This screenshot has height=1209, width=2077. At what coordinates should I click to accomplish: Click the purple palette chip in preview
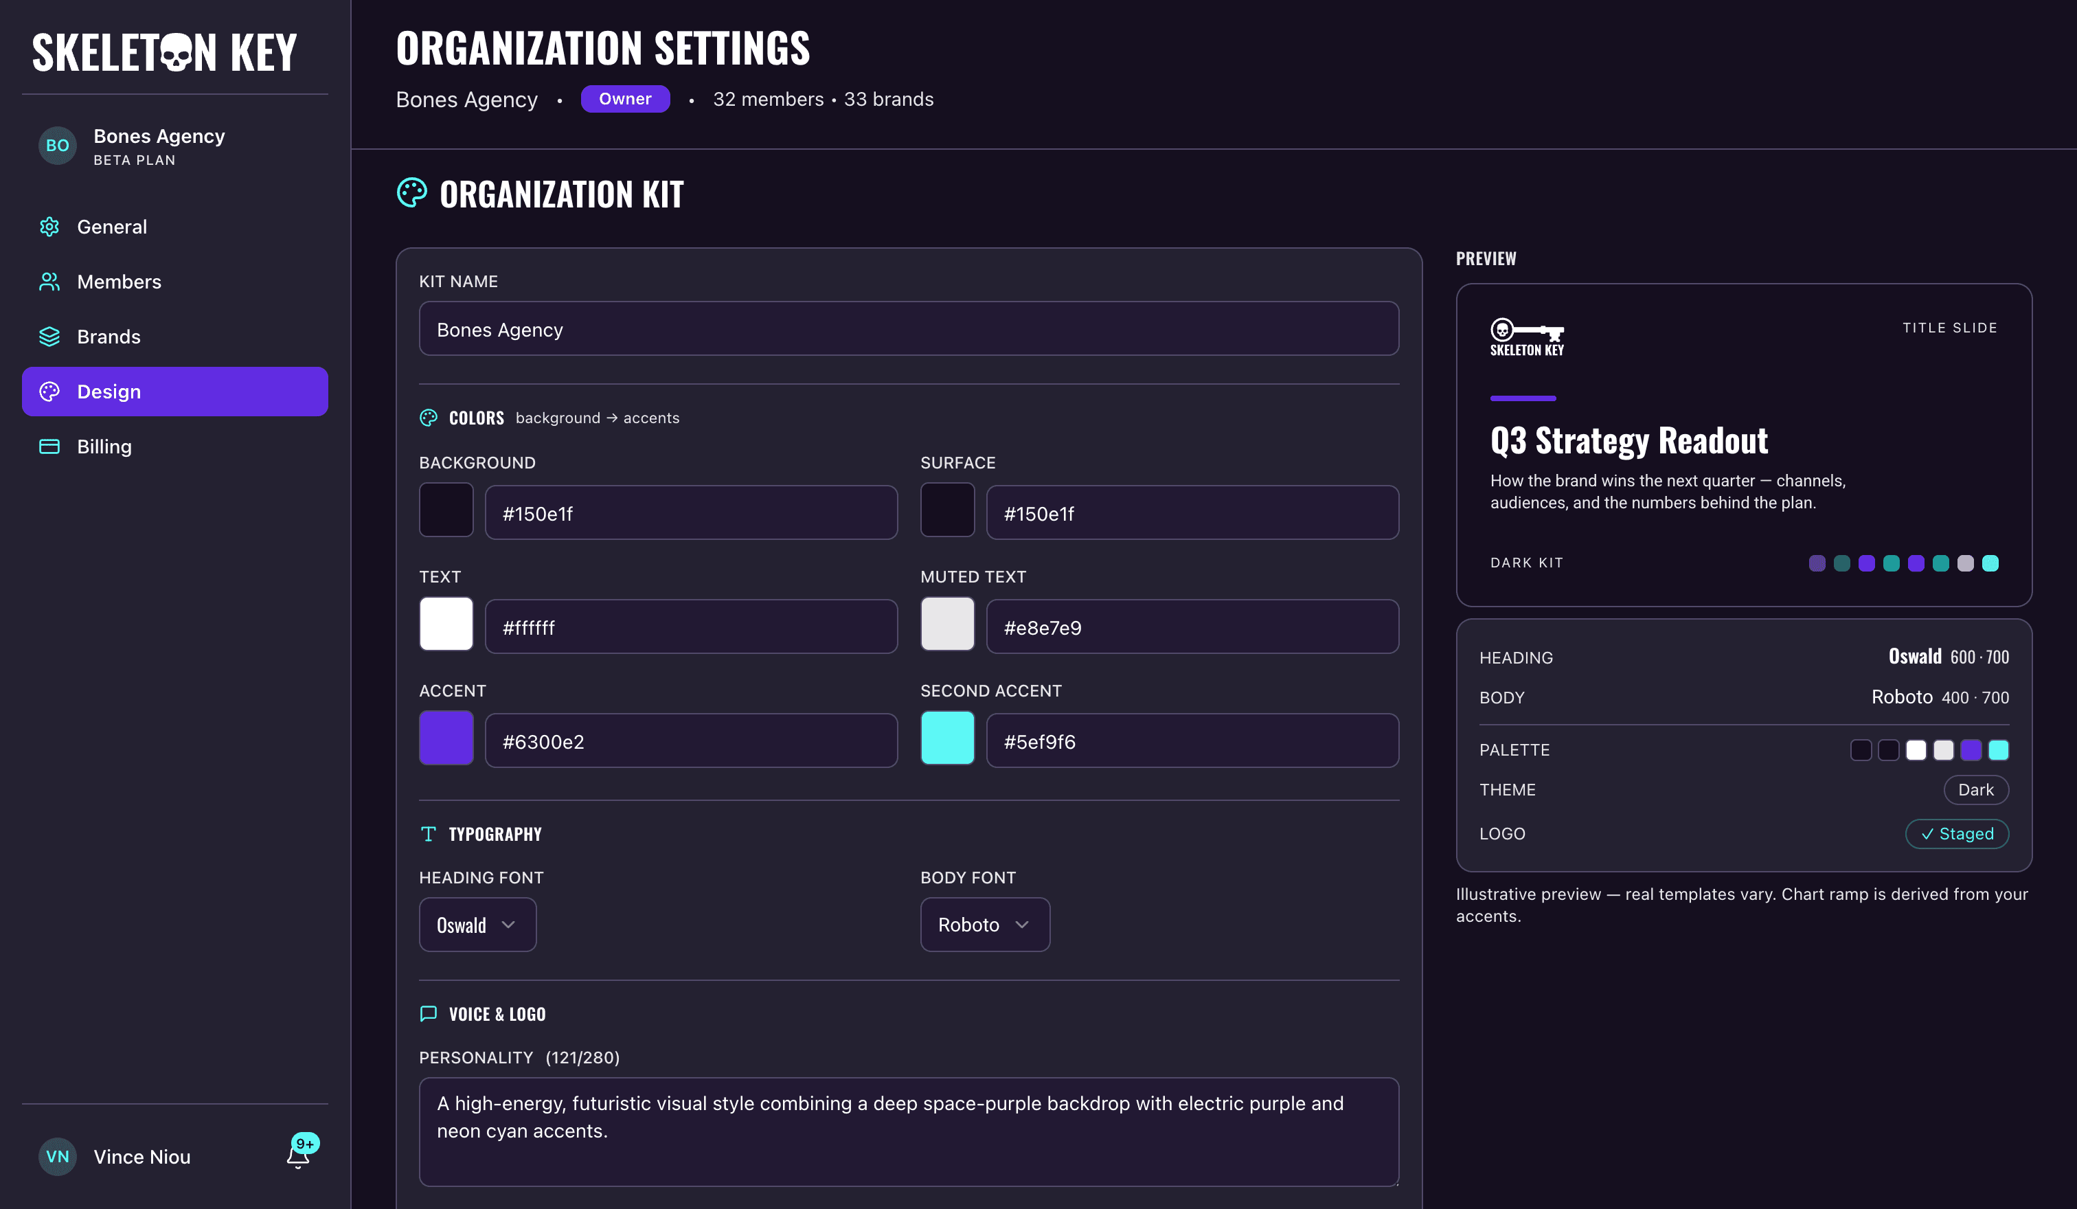(x=1971, y=750)
